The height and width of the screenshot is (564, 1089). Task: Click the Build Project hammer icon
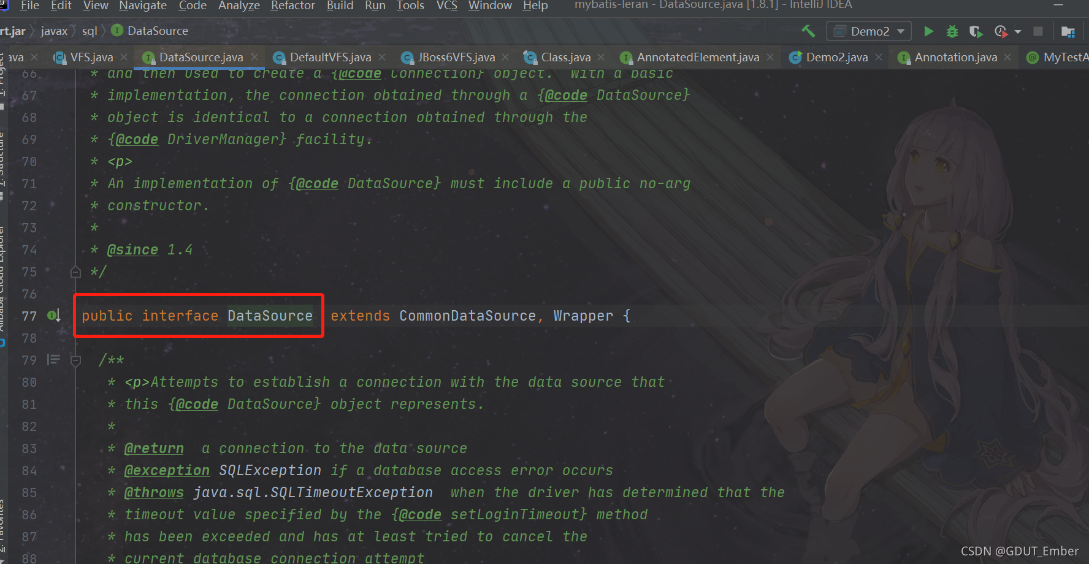pyautogui.click(x=808, y=31)
